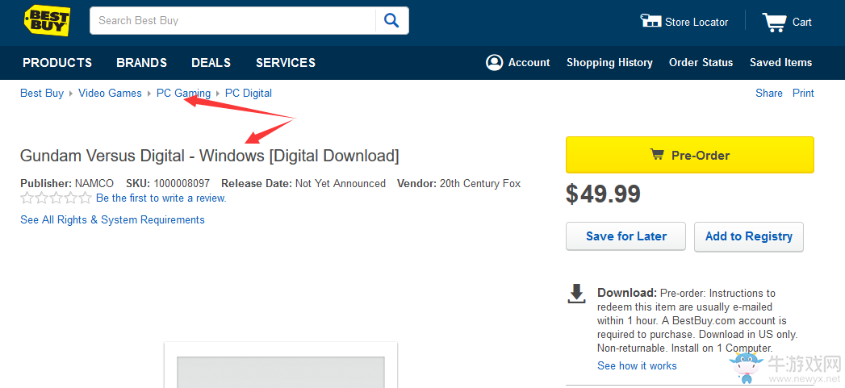Click the Best Buy yellow tag logo
This screenshot has width=845, height=388.
point(47,20)
